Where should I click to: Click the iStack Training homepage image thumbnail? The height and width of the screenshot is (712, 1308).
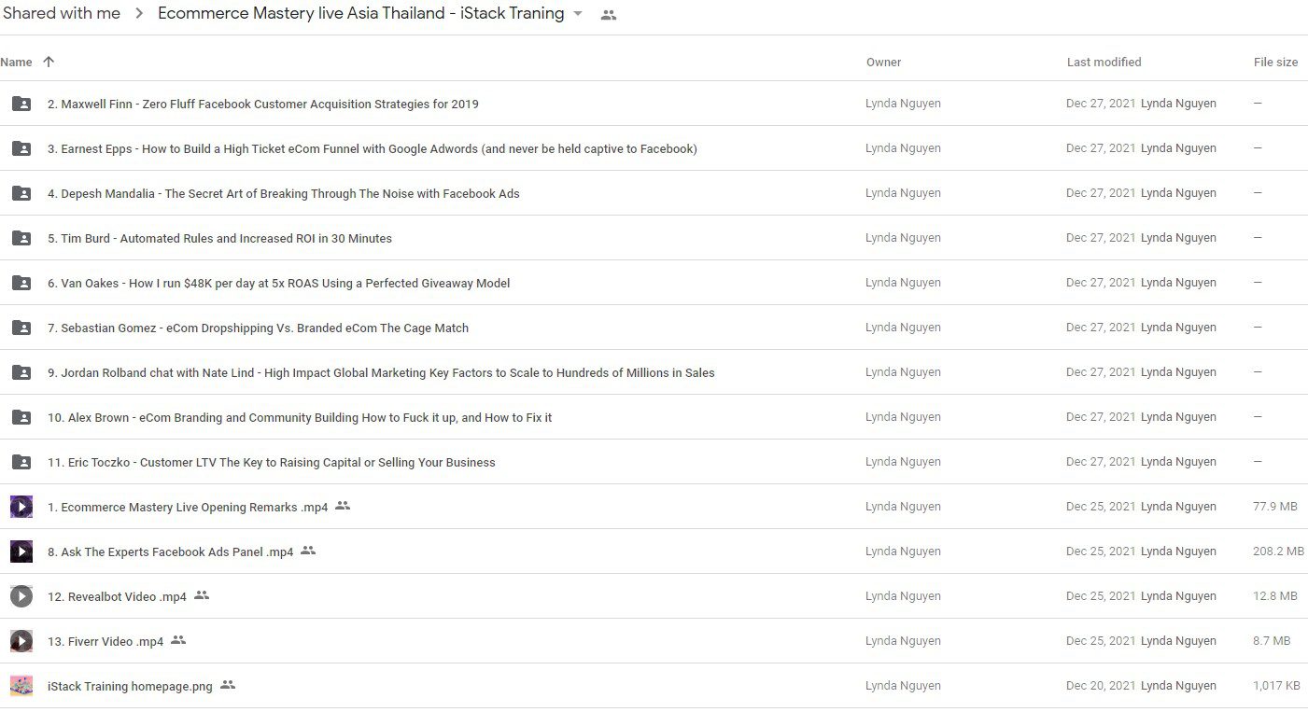point(21,686)
